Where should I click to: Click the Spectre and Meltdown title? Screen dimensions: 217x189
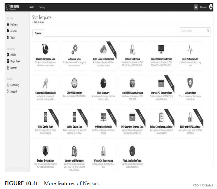(75, 160)
